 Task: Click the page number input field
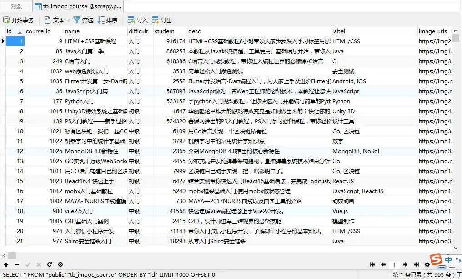(394, 265)
